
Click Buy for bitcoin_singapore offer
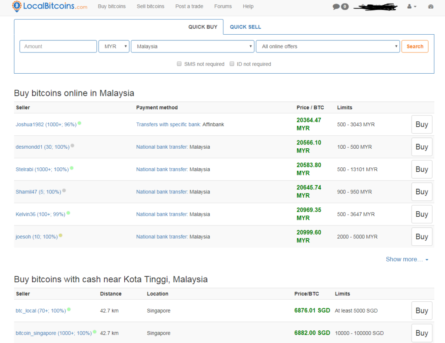[422, 333]
